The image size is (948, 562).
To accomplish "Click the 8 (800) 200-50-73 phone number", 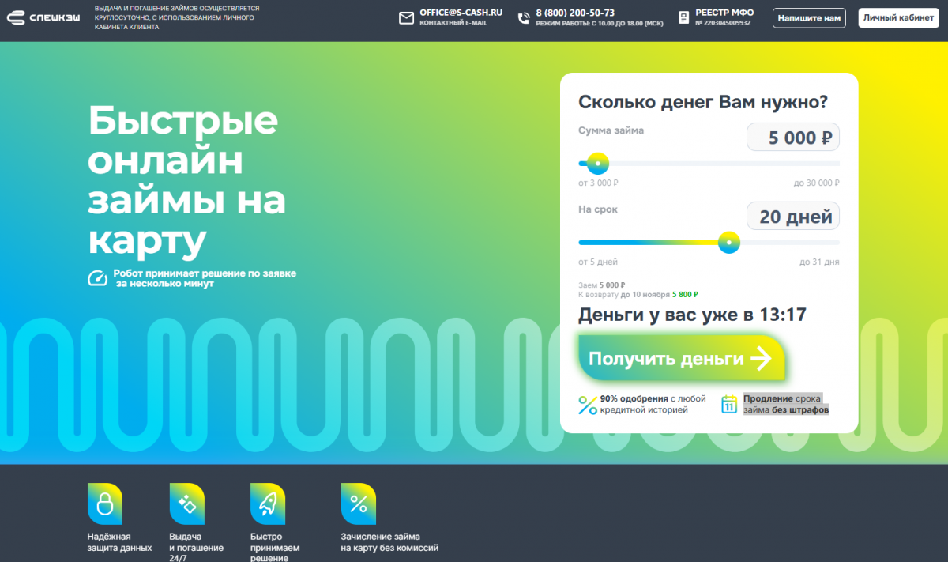I will tap(574, 13).
